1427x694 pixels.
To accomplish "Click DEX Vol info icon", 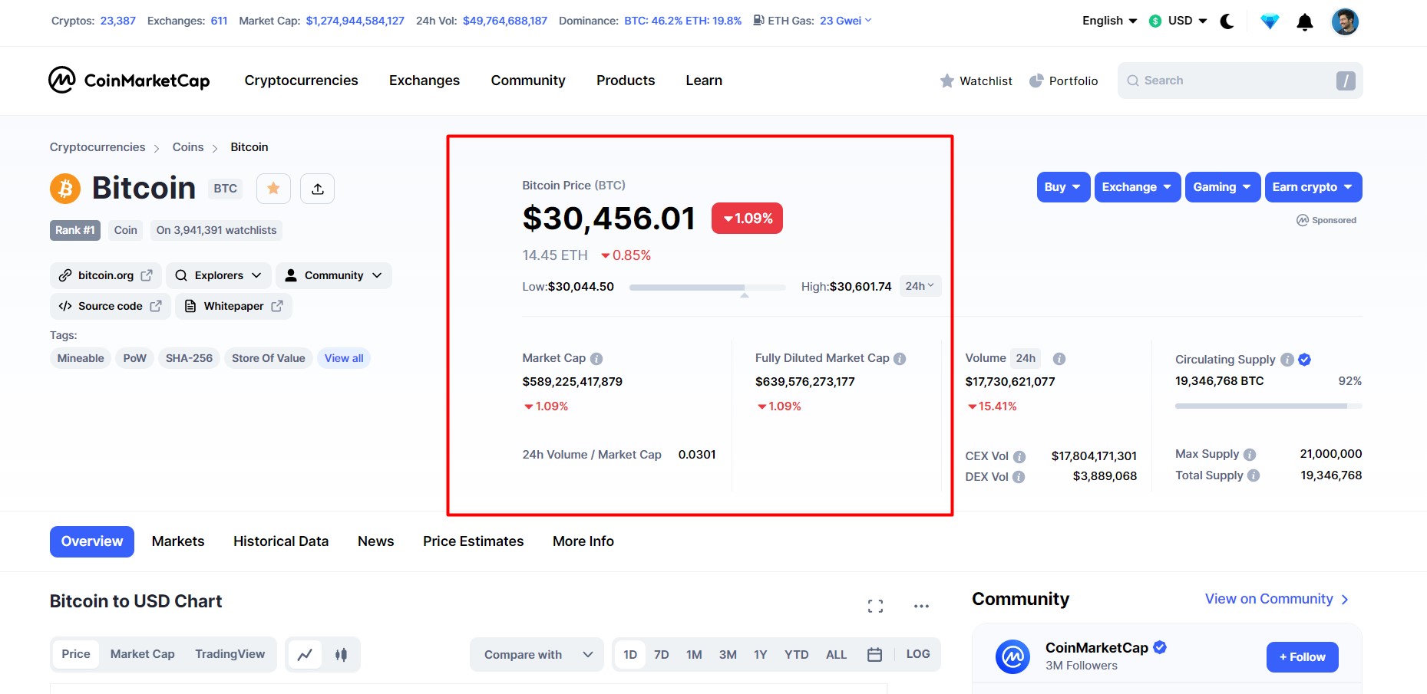I will (1019, 477).
